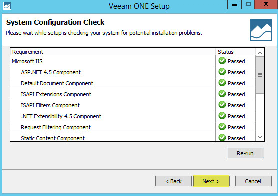Go to previous step with Back button
Image resolution: width=278 pixels, height=196 pixels.
click(x=173, y=181)
